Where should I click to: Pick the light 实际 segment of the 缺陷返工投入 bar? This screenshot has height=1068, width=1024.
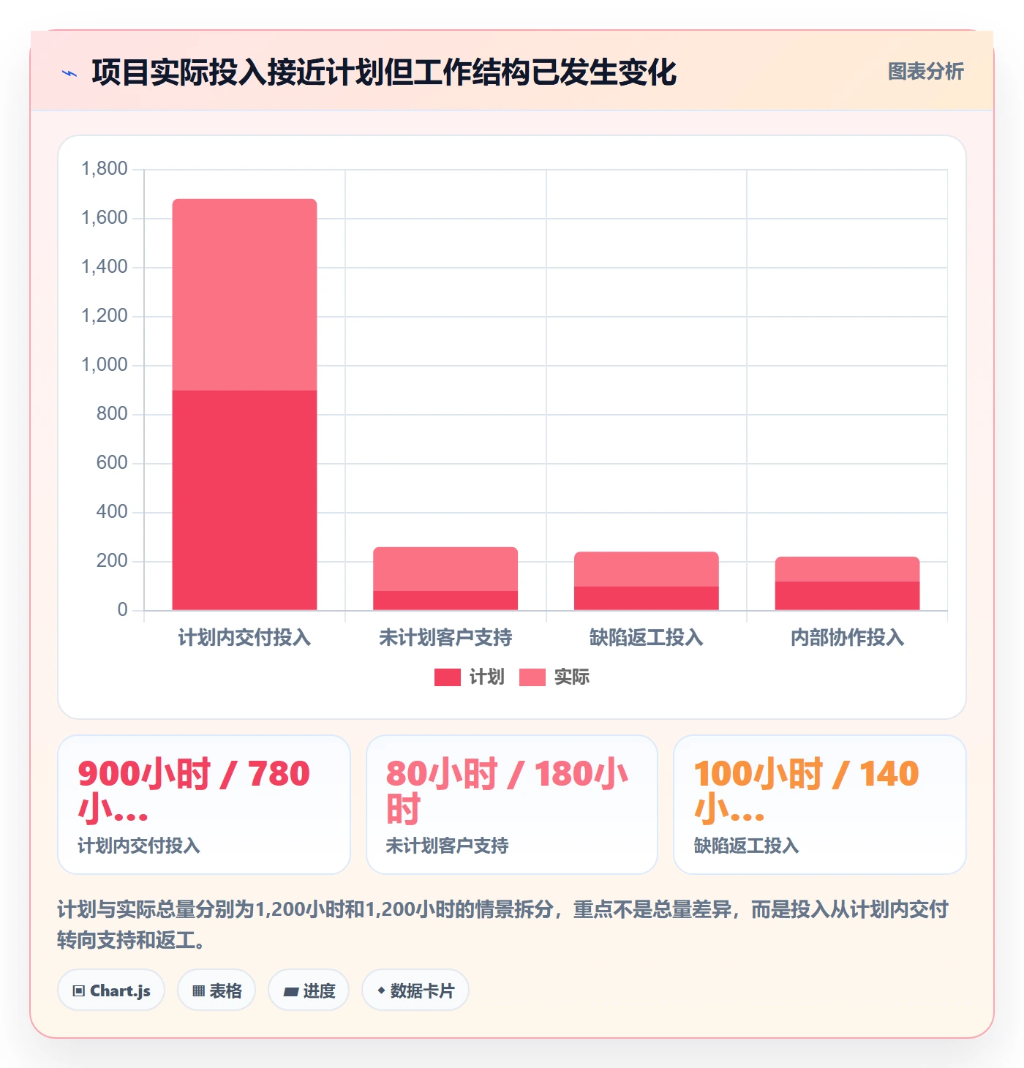647,569
